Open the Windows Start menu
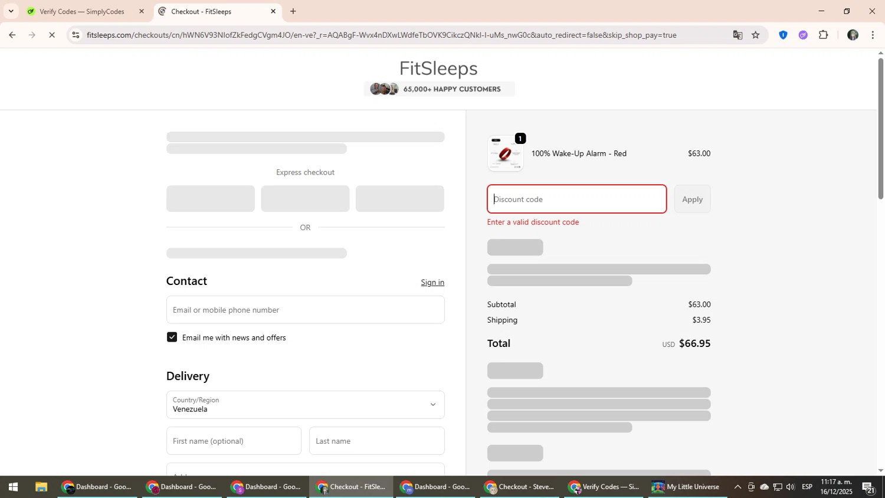Screen dimensions: 885x498 (12, 487)
